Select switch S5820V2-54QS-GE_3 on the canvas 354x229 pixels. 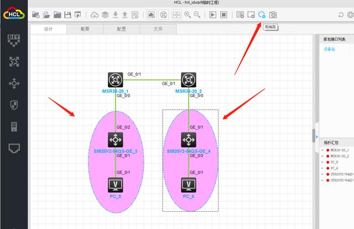(116, 140)
